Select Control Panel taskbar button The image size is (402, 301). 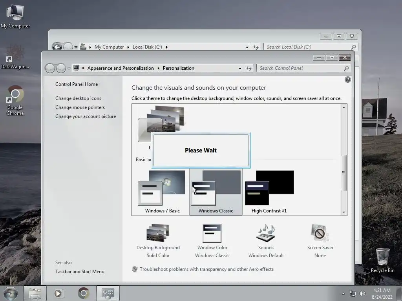(x=108, y=293)
